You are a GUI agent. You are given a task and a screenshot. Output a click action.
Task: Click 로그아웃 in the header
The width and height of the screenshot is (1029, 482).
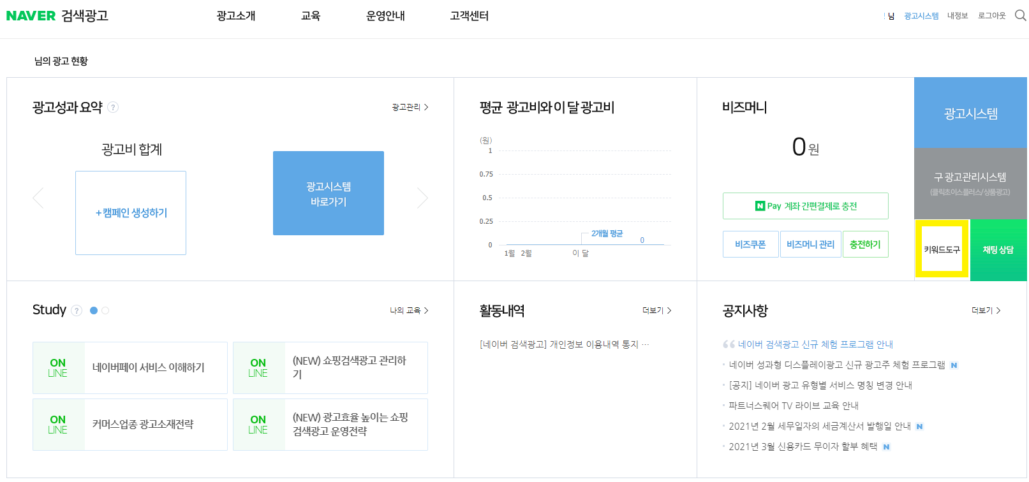pyautogui.click(x=992, y=16)
